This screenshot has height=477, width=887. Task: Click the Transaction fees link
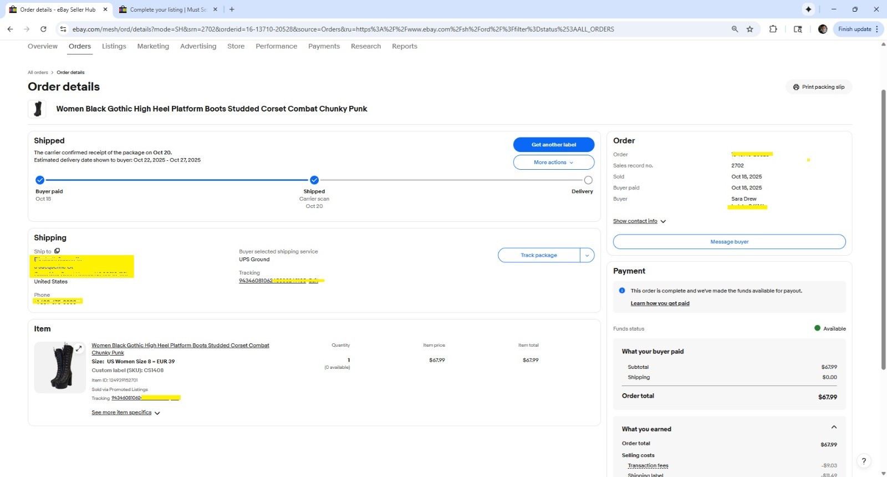point(648,466)
